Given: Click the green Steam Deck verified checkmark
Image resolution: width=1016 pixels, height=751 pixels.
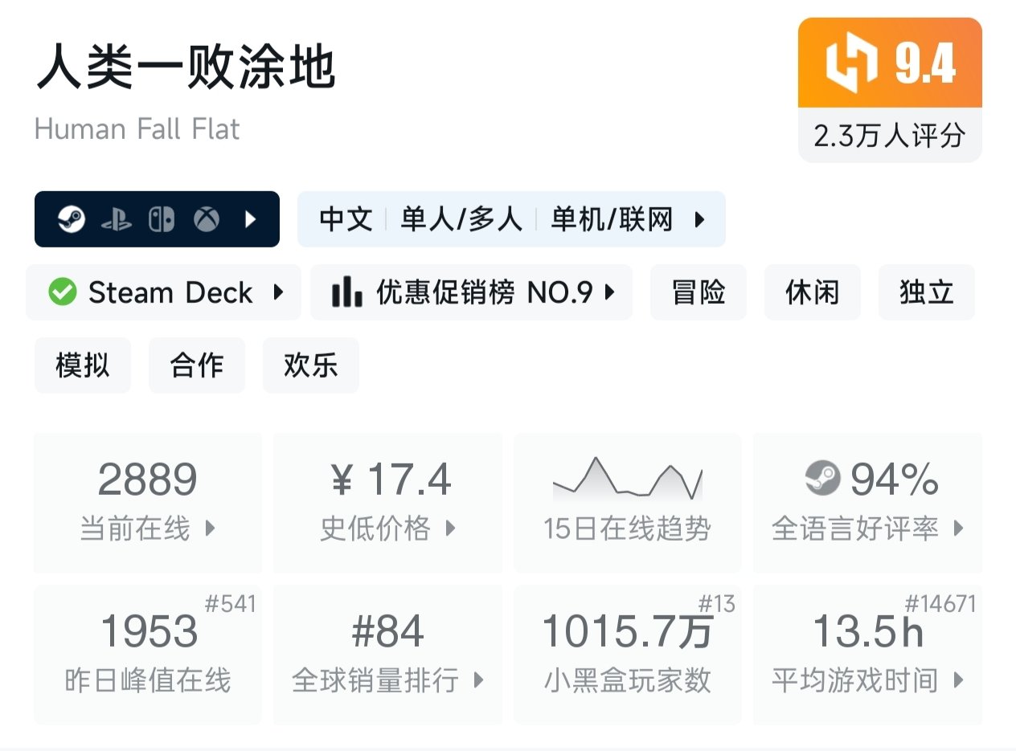Looking at the screenshot, I should click(63, 292).
